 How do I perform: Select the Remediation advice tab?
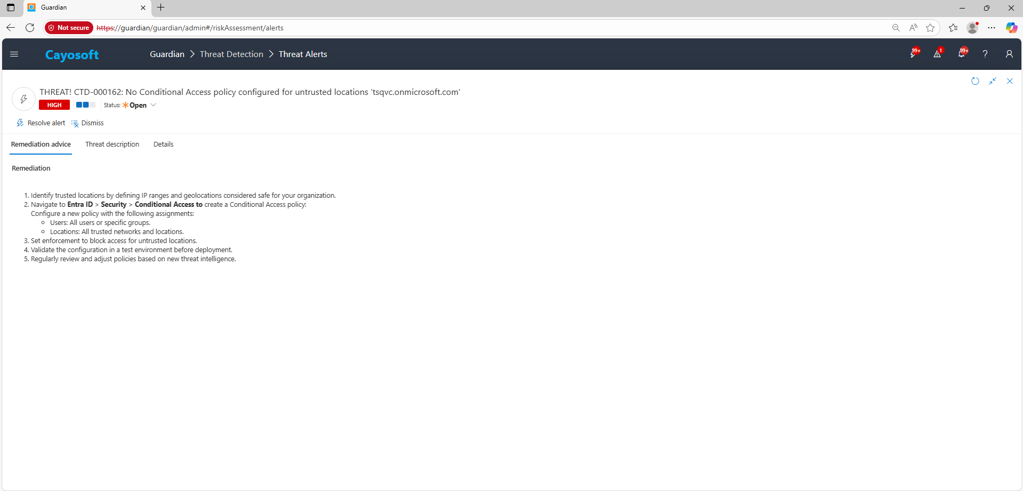[x=41, y=144]
